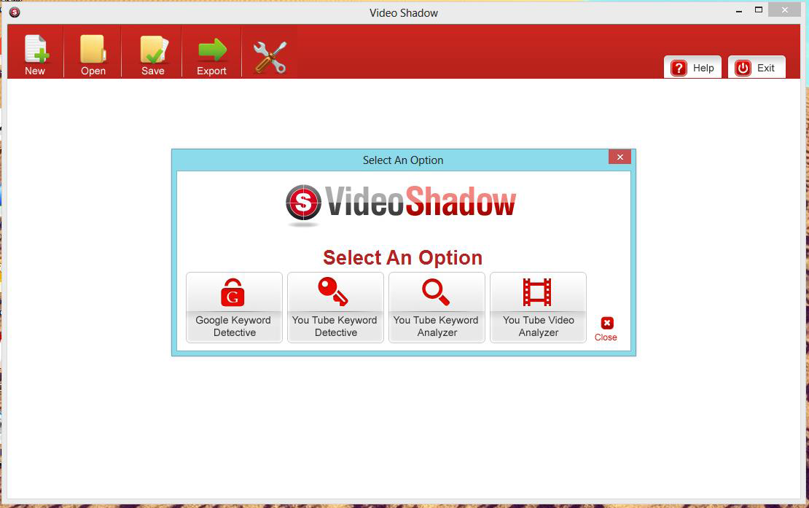Click the Help button
Image resolution: width=809 pixels, height=508 pixels.
click(x=692, y=68)
